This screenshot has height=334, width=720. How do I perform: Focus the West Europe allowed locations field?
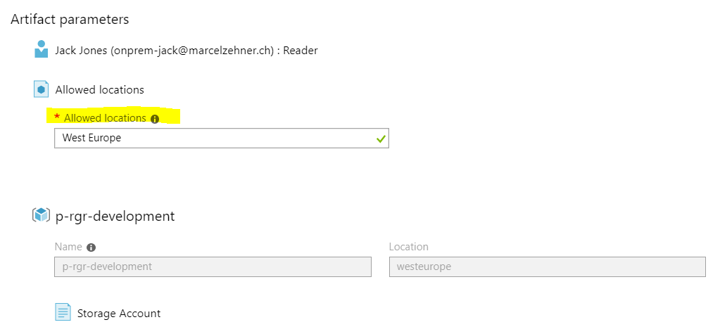[x=211, y=138]
